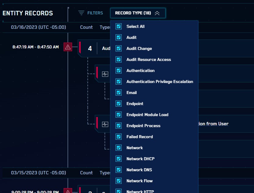The height and width of the screenshot is (193, 254).
Task: Toggle the Network DHCP checkbox
Action: click(118, 159)
